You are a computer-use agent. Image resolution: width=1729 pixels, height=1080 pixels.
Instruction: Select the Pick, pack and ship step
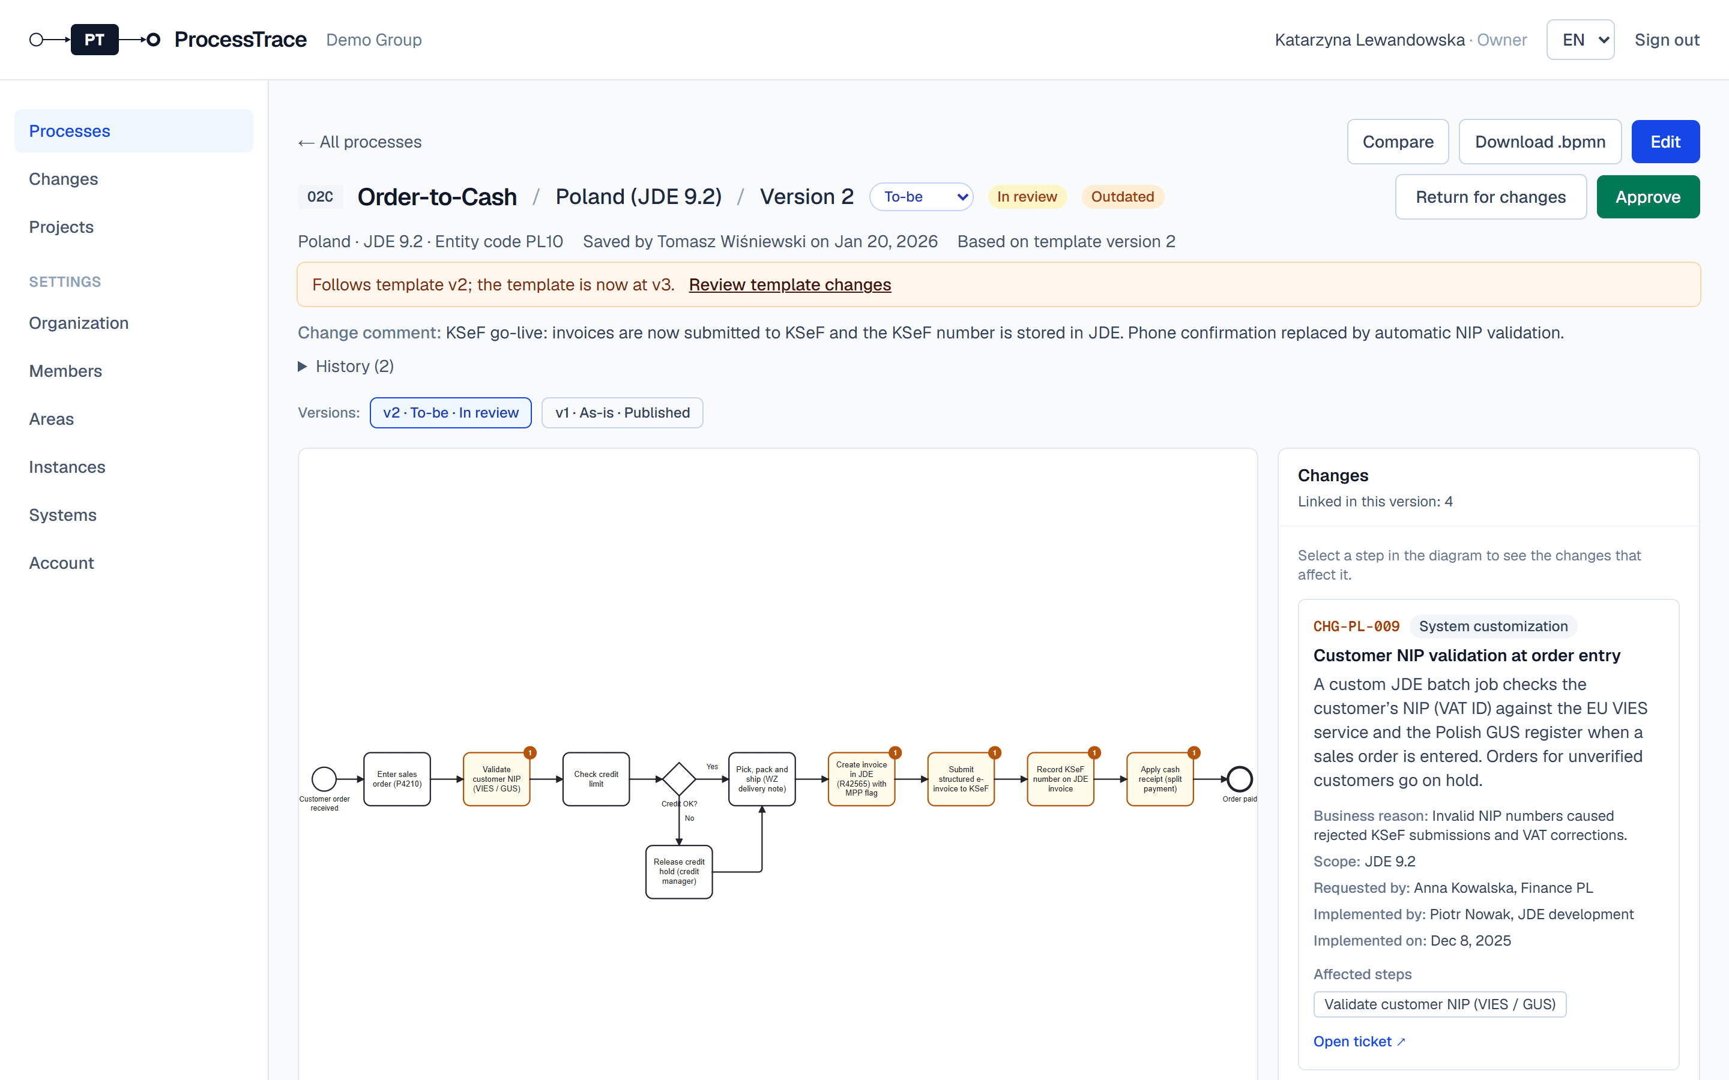[762, 779]
